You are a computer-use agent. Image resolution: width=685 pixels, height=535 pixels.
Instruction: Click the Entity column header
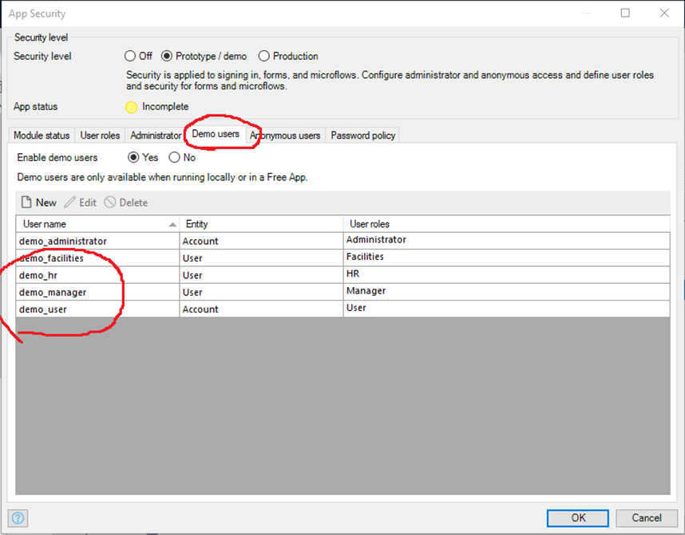pos(261,224)
